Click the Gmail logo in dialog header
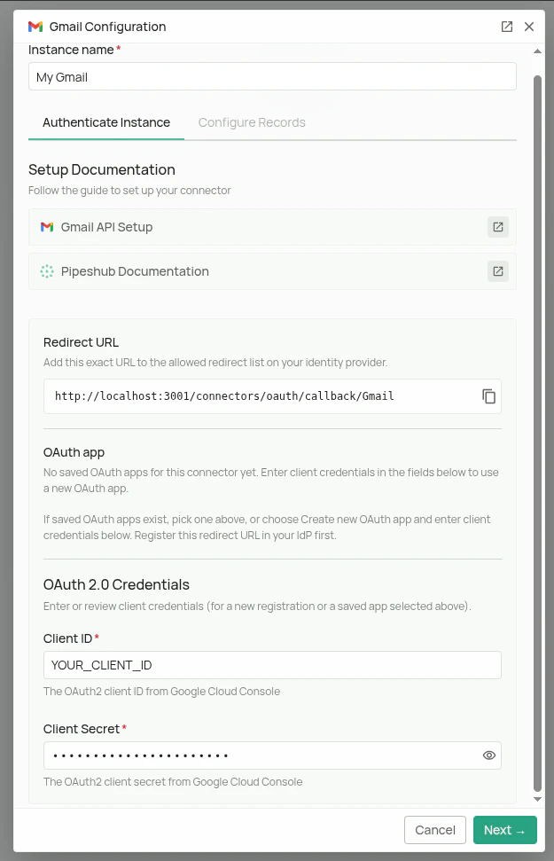554x861 pixels. tap(35, 27)
